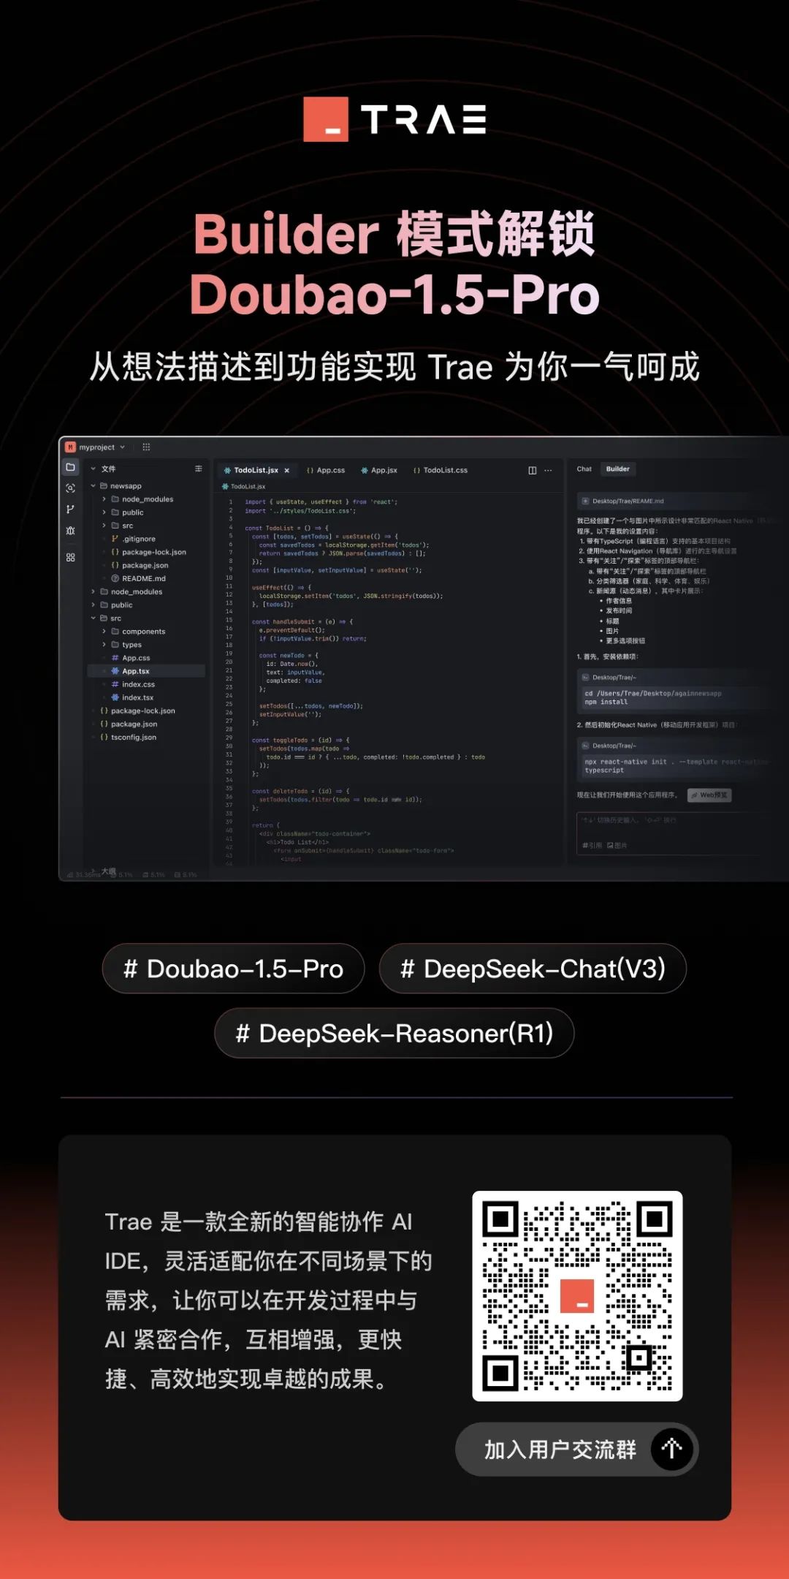This screenshot has height=1579, width=789.
Task: Click the 加入用户交流群 button
Action: [577, 1449]
